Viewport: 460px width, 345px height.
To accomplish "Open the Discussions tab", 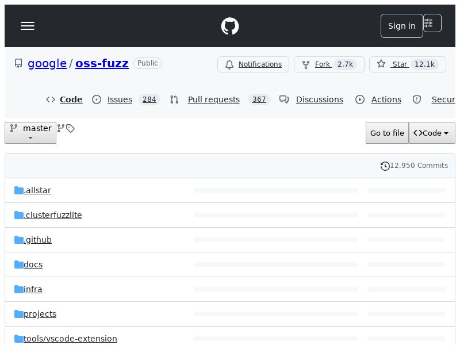I will pyautogui.click(x=319, y=99).
